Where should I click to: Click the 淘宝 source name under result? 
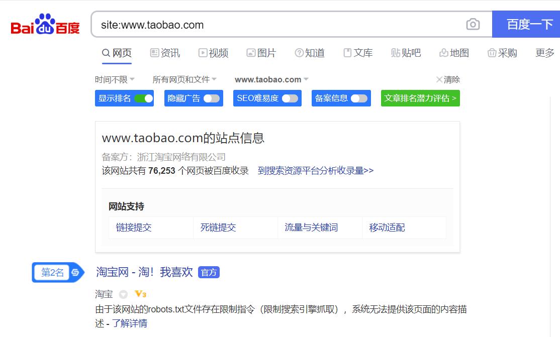(104, 294)
